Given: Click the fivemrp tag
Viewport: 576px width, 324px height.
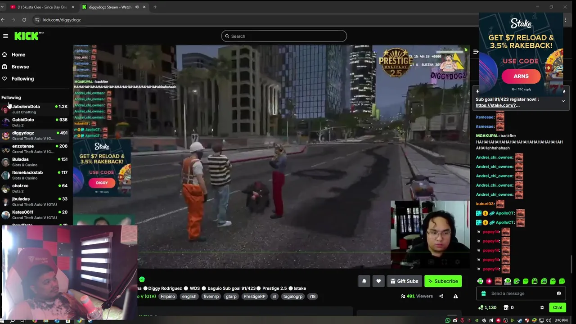Looking at the screenshot, I should (211, 297).
